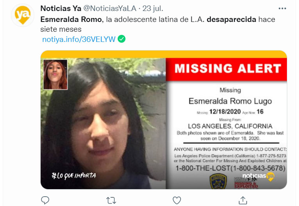
Task: Click the small inset photo of the red-haired girl
Action: click(x=55, y=74)
